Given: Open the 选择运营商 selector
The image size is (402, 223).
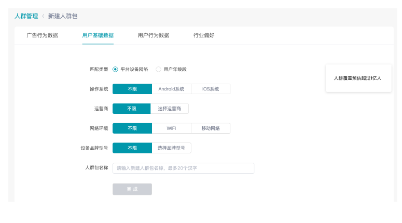Looking at the screenshot, I should (170, 109).
